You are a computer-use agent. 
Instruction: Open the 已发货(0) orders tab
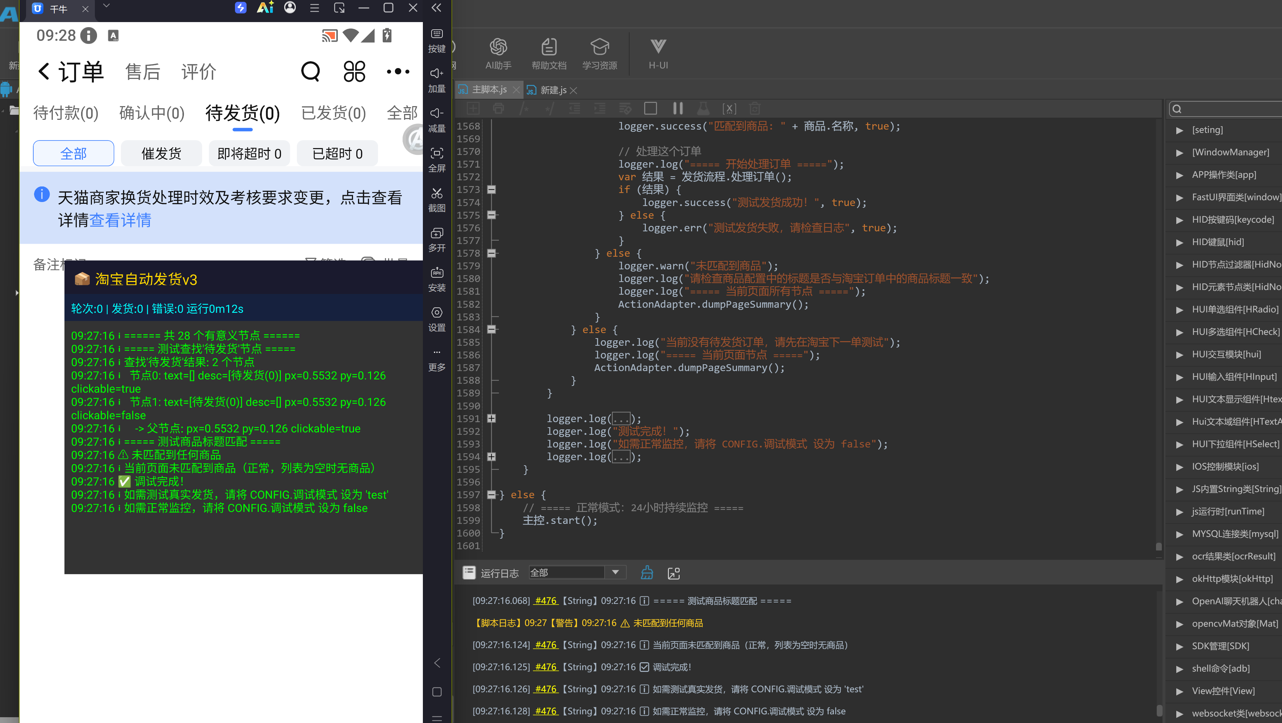click(x=333, y=113)
